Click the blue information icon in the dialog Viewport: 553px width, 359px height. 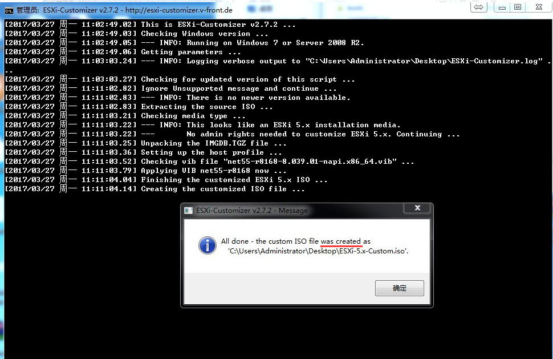click(x=207, y=245)
